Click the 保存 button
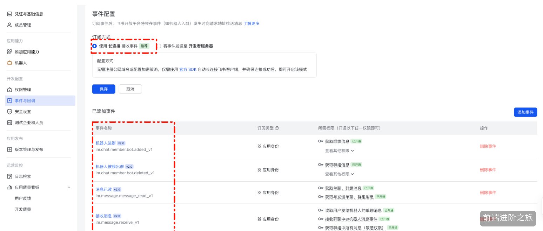The height and width of the screenshot is (231, 543). [x=103, y=89]
